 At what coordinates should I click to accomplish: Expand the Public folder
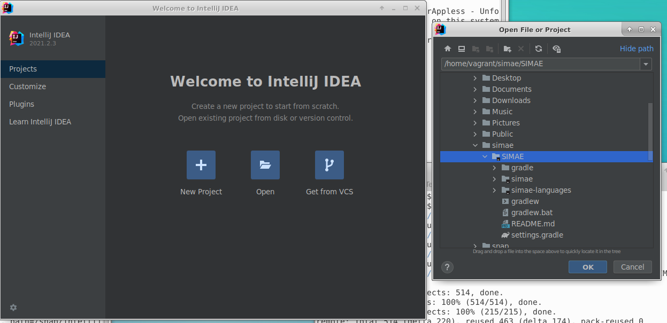tap(475, 134)
